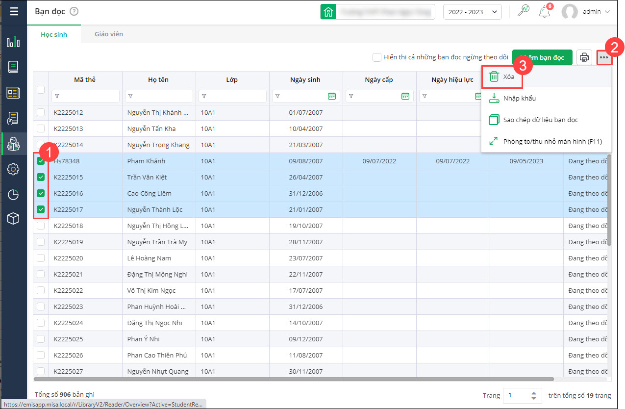Enable Hiển thị cả những bạn đọc ngừng theo dõi
The height and width of the screenshot is (409, 625).
pos(377,57)
